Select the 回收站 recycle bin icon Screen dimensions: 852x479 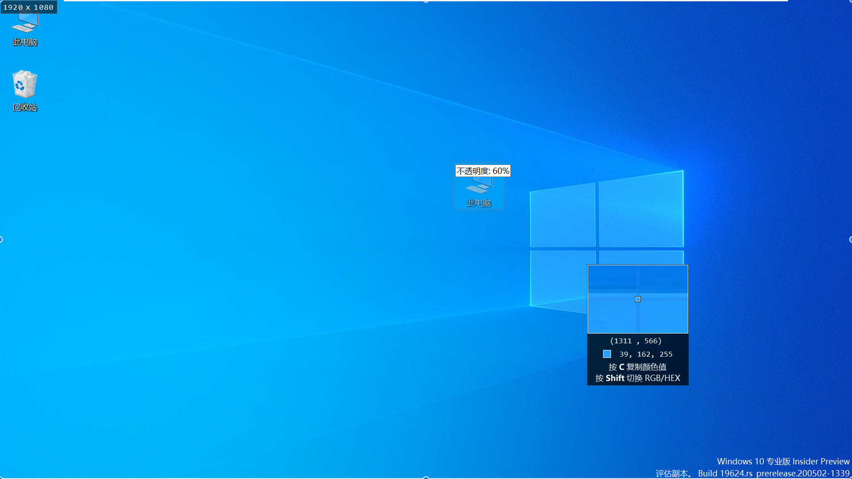(25, 90)
